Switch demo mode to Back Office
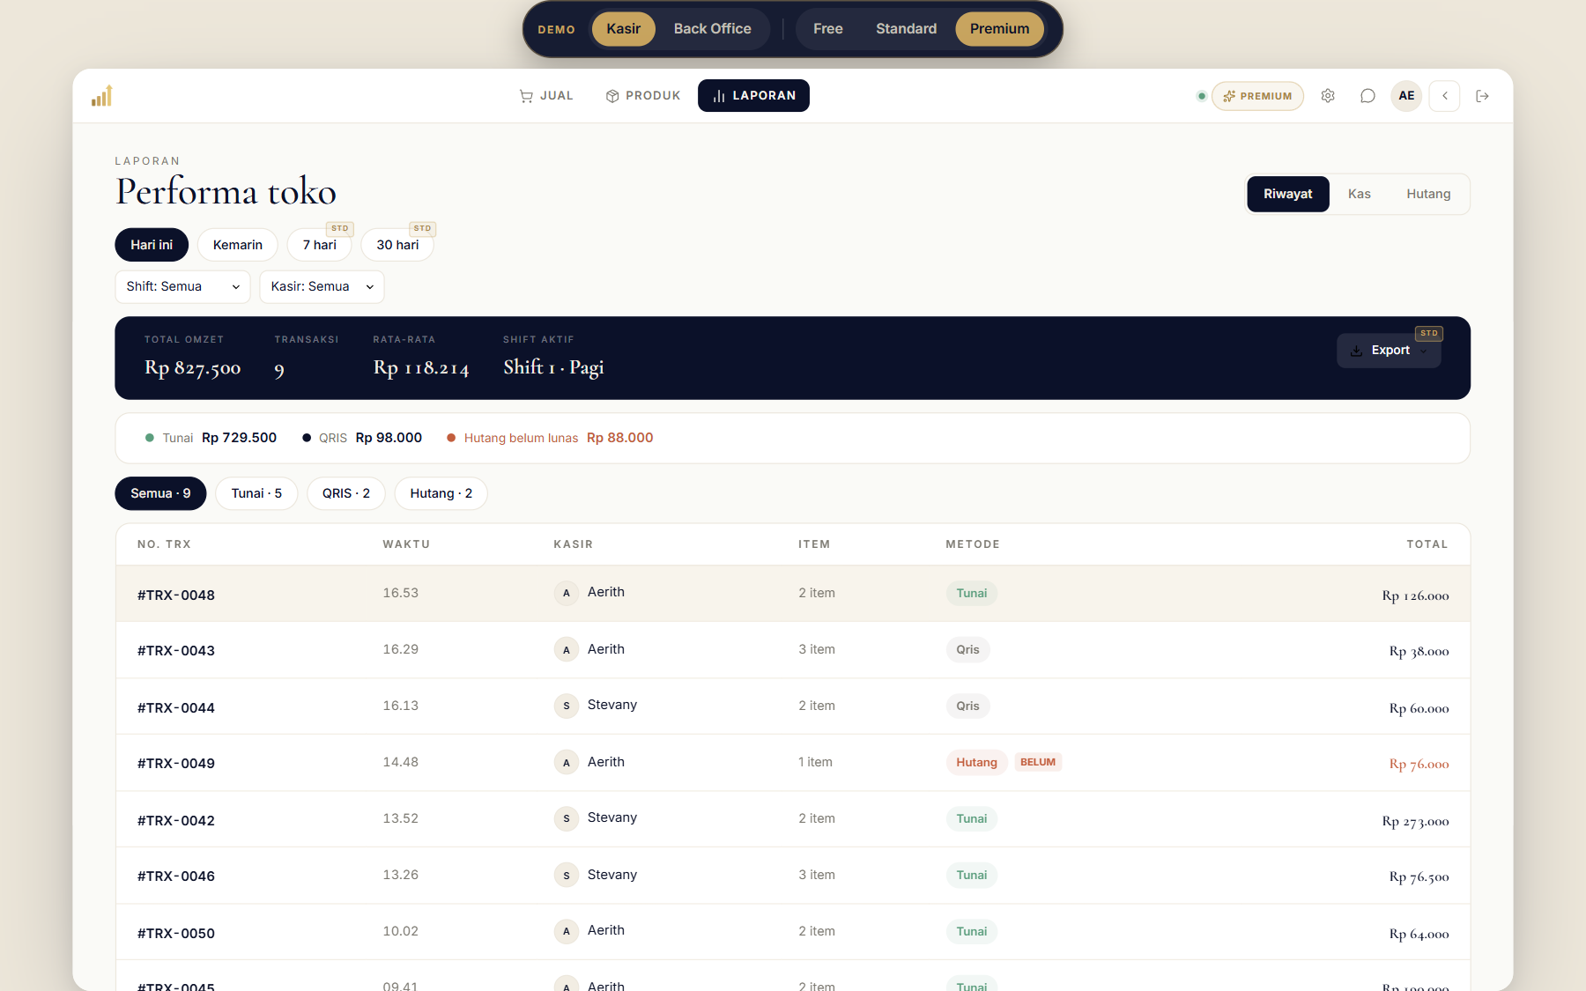 712,29
